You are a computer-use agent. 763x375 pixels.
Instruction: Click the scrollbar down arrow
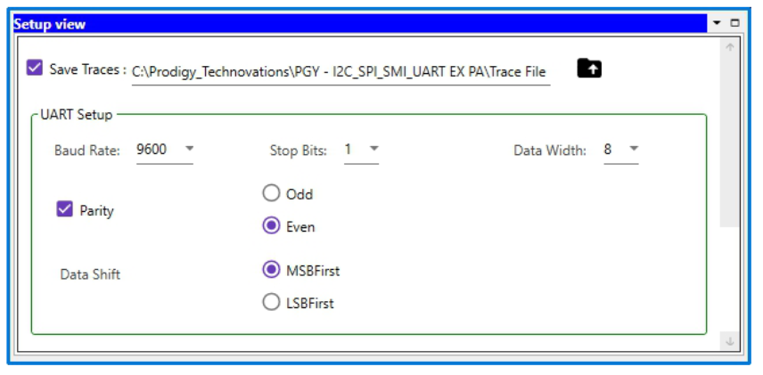point(729,341)
